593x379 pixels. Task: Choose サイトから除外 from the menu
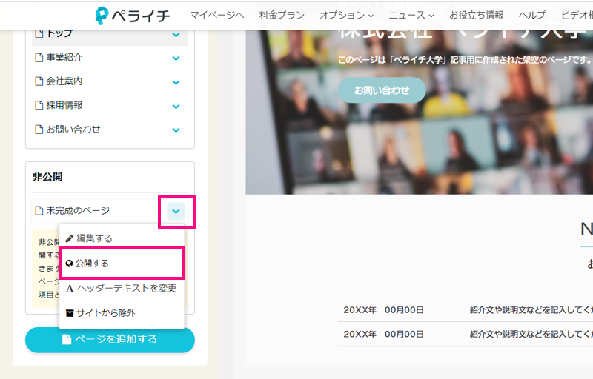click(x=105, y=313)
